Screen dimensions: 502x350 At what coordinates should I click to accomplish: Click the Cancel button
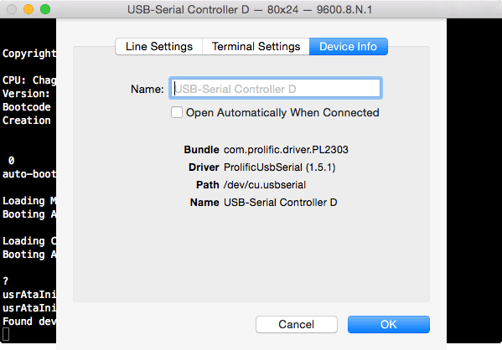pos(297,324)
